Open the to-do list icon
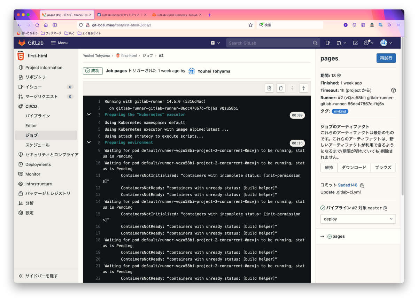Image resolution: width=418 pixels, height=301 pixels. pyautogui.click(x=355, y=43)
